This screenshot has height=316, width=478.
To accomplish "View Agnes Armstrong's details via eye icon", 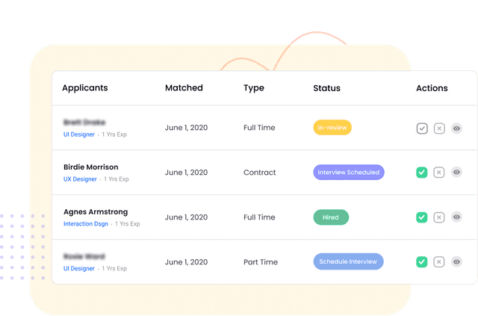I will [x=456, y=217].
